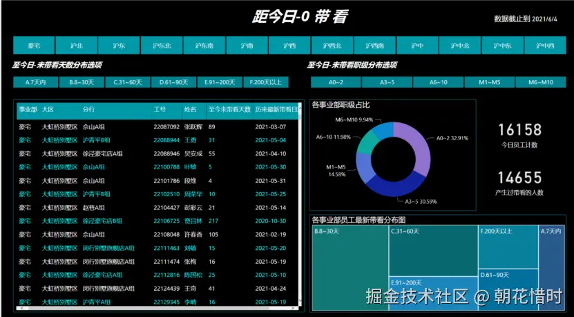Select the 豪宅 division slicer button
574x317 pixels.
[x=34, y=46]
